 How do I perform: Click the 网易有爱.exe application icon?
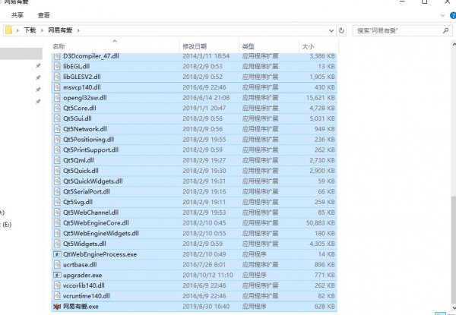[57, 307]
